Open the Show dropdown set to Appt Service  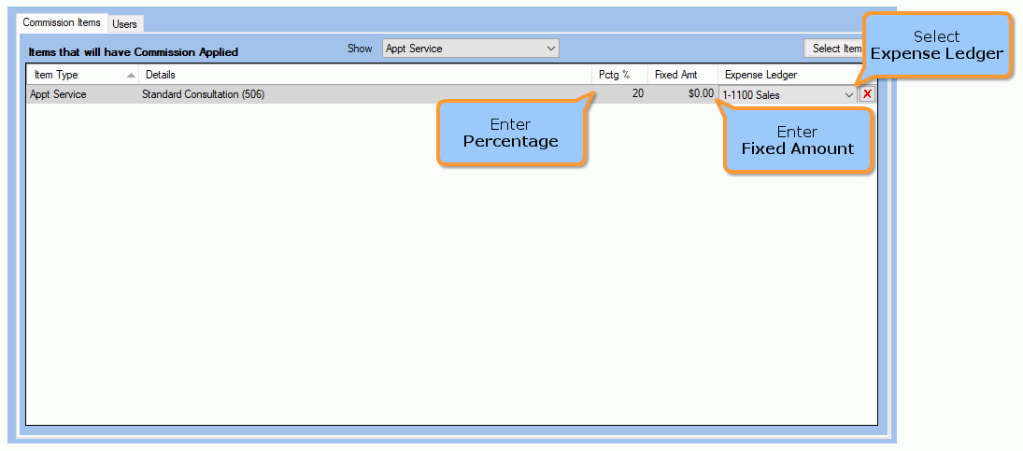[x=470, y=49]
